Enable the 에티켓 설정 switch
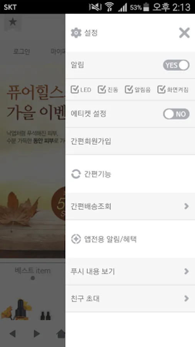 (x=176, y=114)
